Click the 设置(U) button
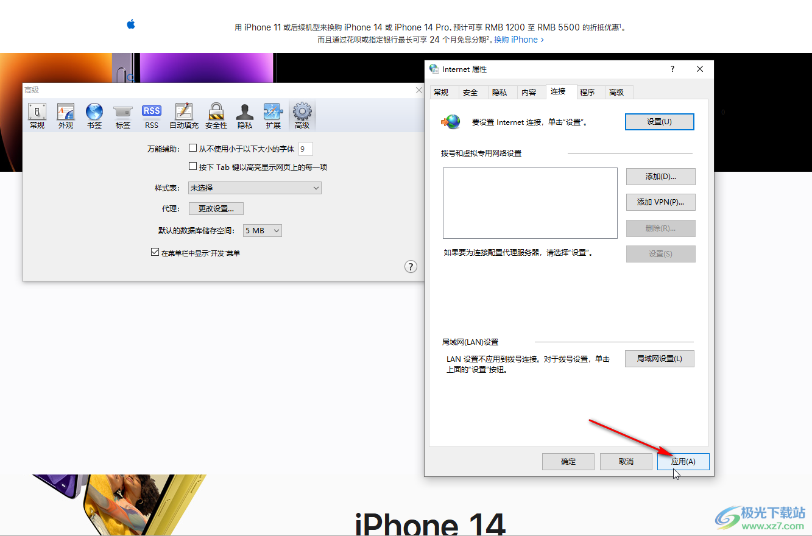 [x=660, y=122]
